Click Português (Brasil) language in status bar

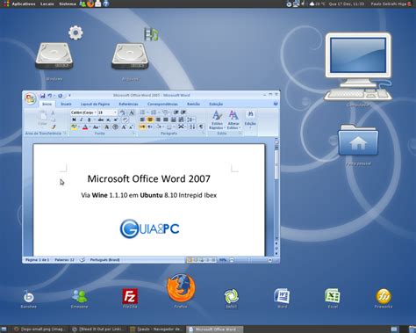tap(104, 260)
